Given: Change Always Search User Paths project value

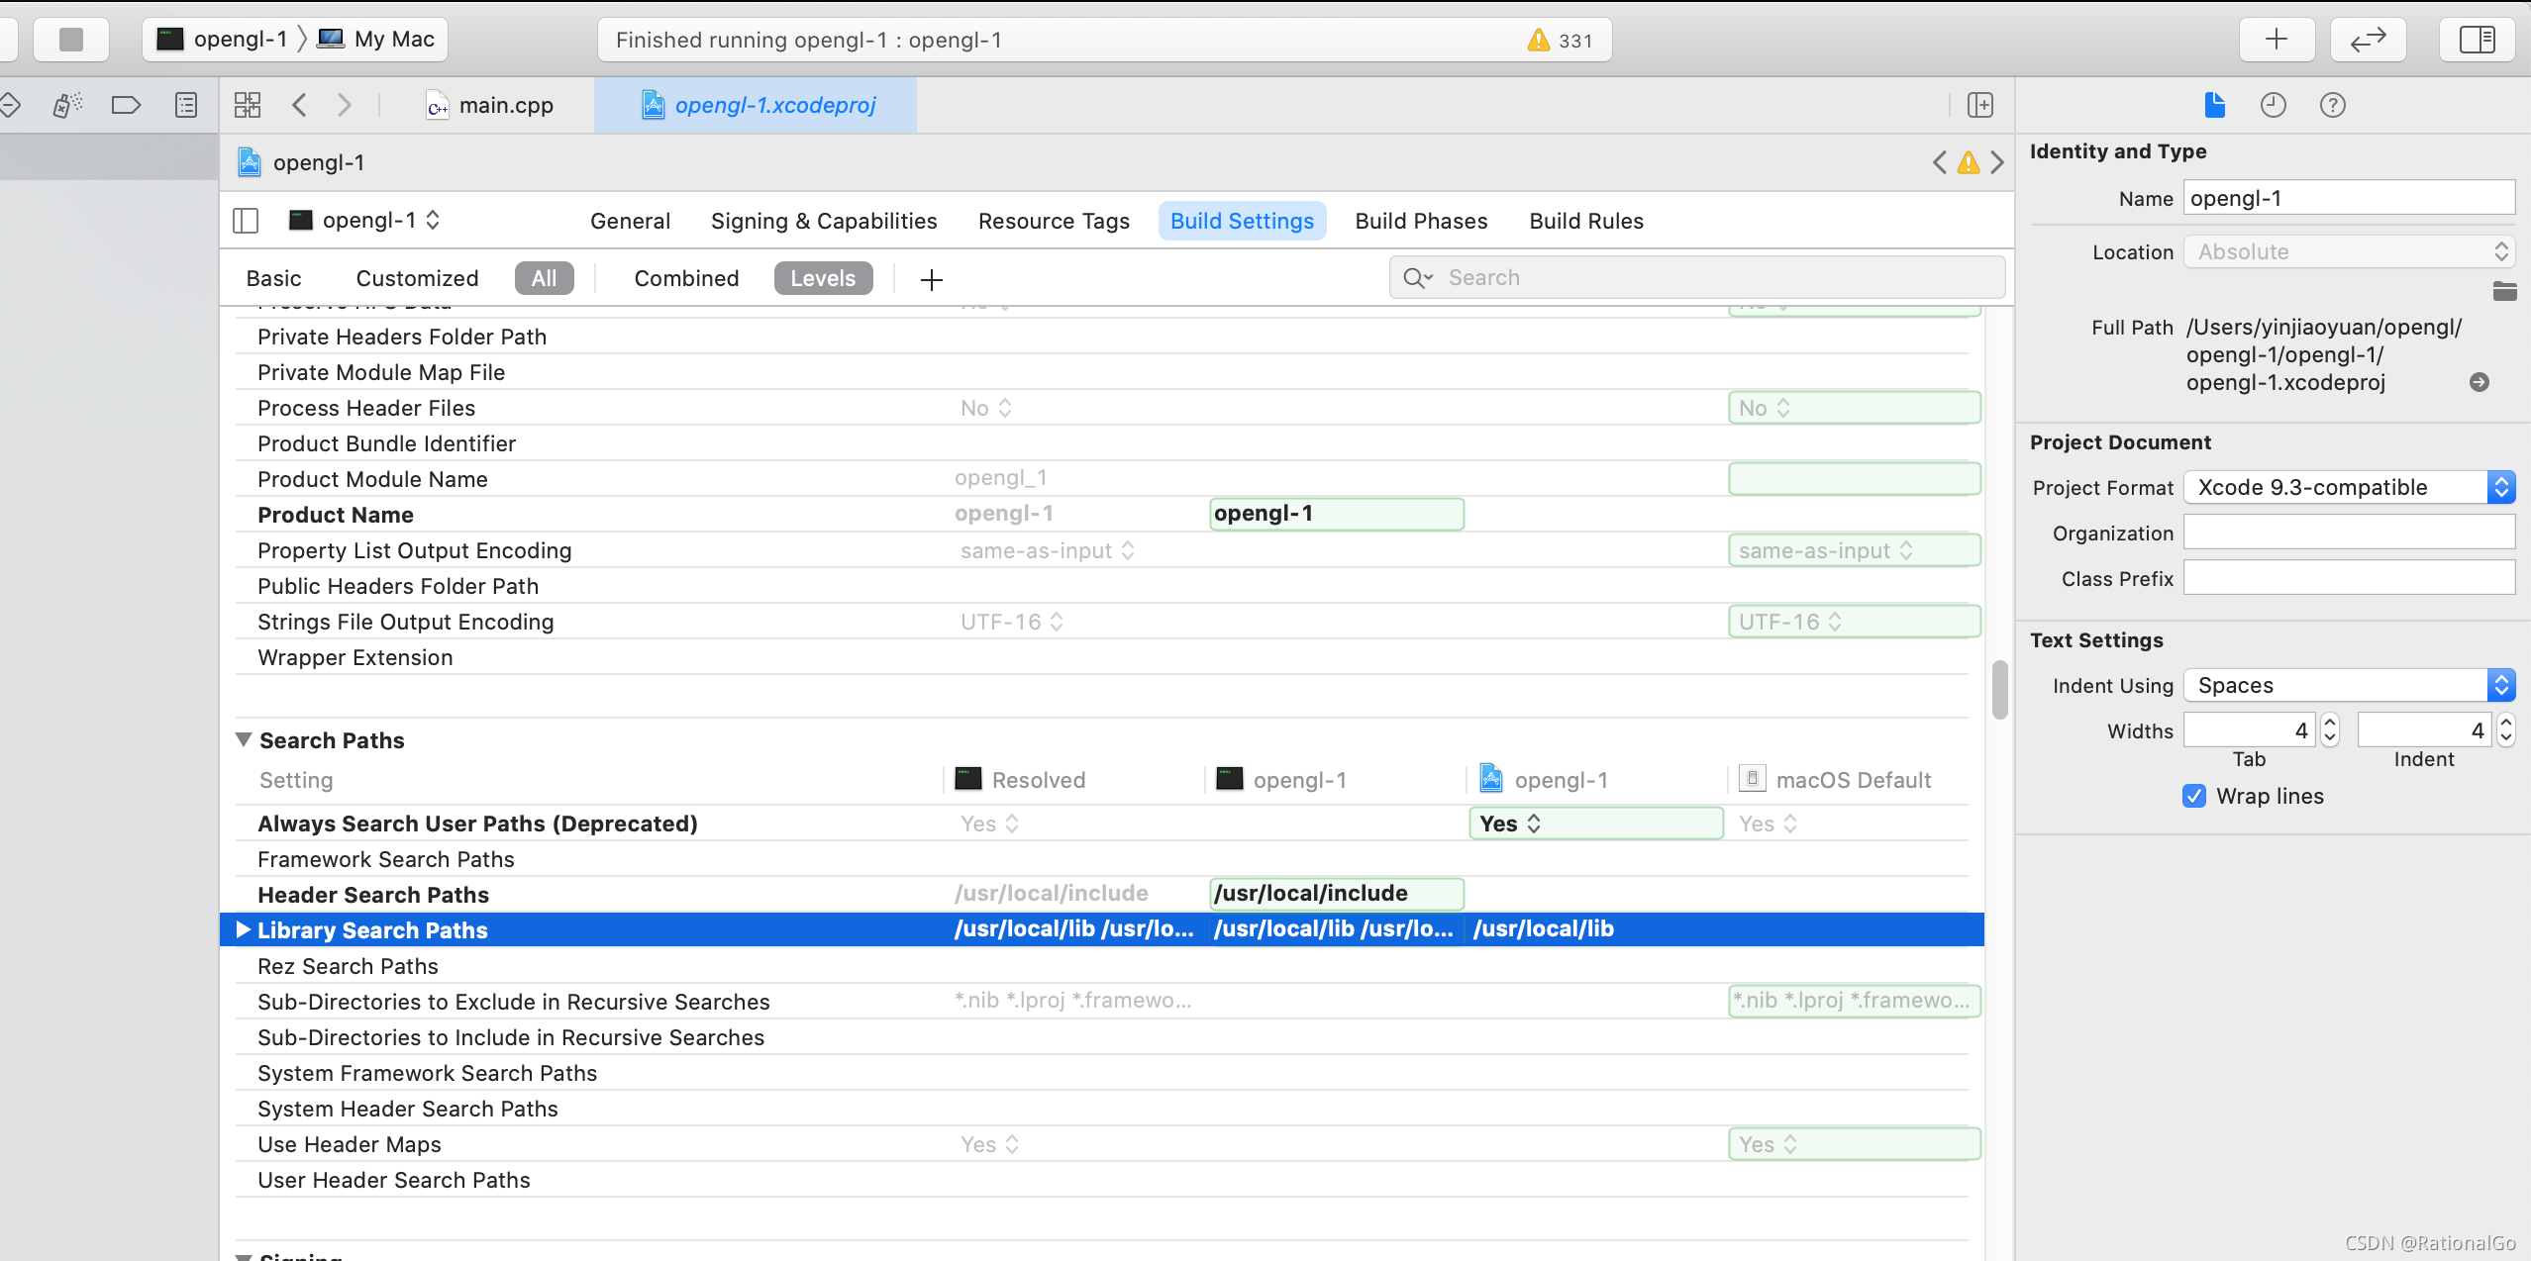Looking at the screenshot, I should tap(1595, 824).
